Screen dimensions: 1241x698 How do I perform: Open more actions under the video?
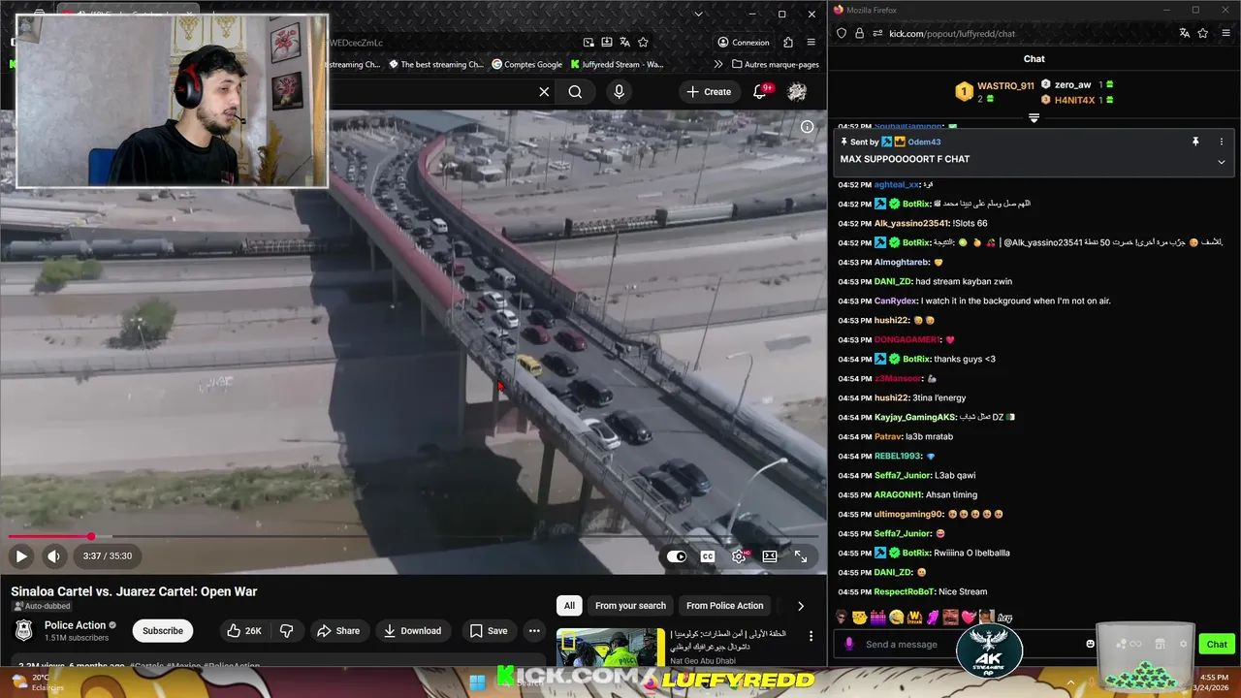[534, 631]
